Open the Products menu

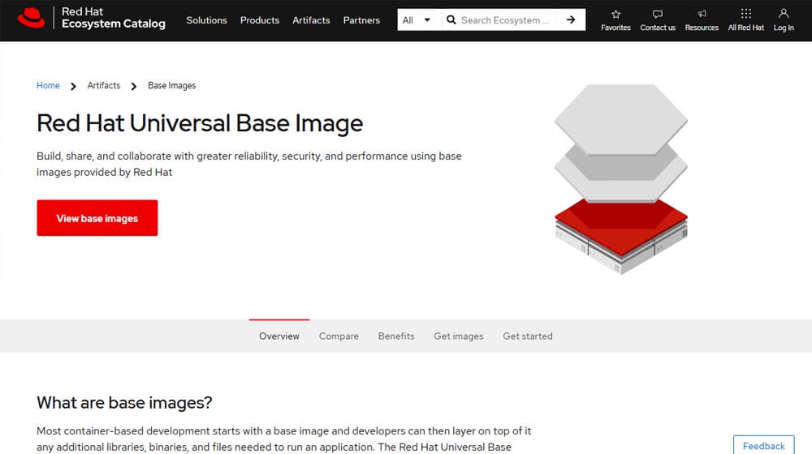pyautogui.click(x=260, y=20)
